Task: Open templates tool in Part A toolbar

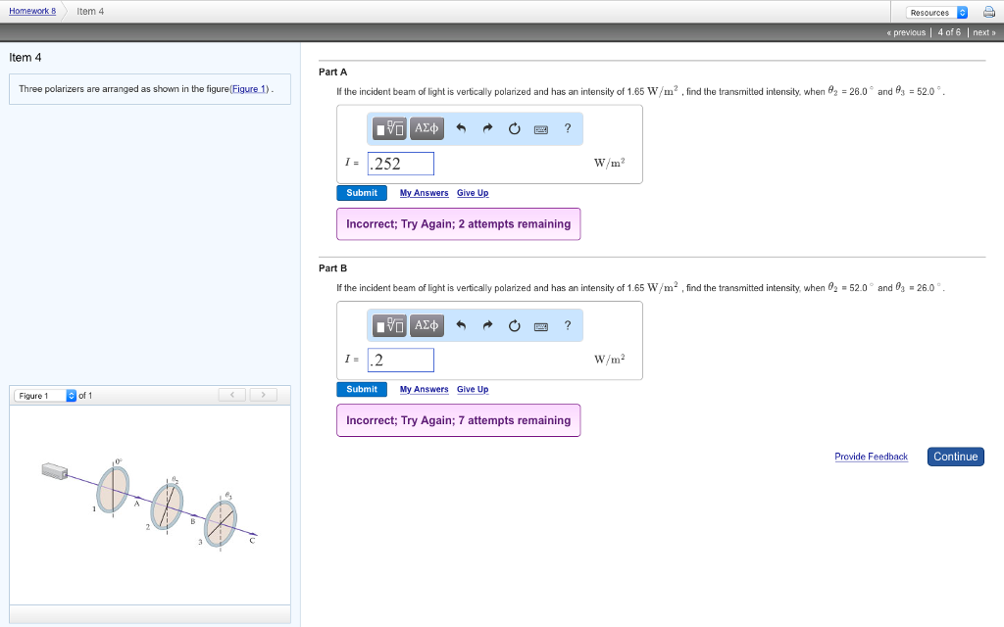Action: (389, 128)
